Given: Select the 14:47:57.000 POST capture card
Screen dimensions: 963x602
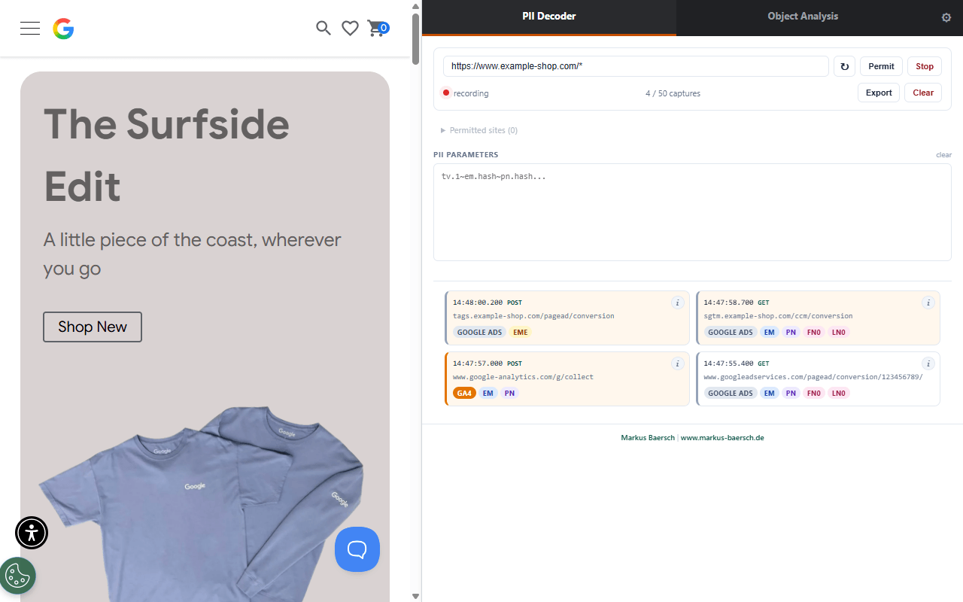Looking at the screenshot, I should point(567,379).
